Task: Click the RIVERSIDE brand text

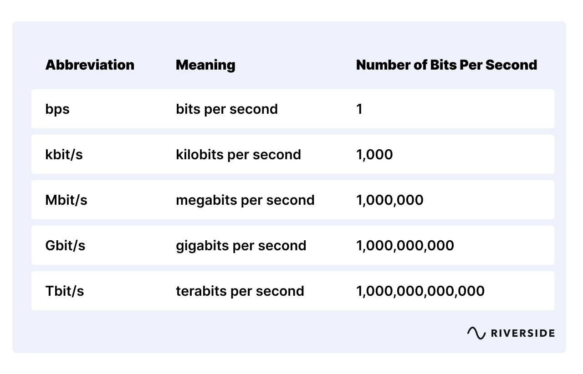Action: tap(523, 334)
